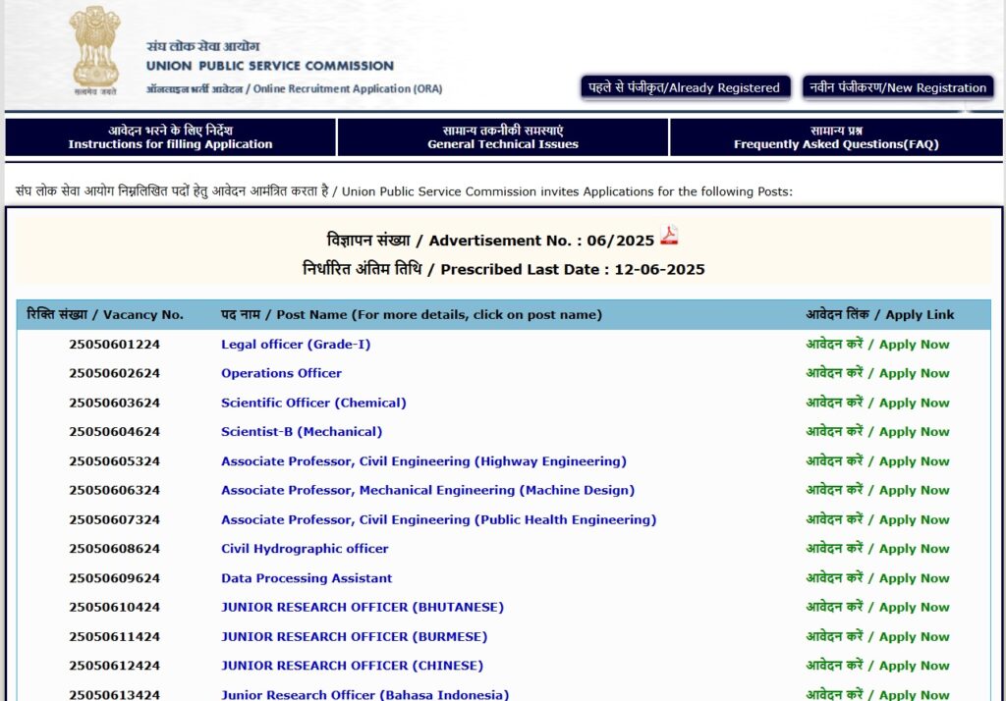
Task: Click the Apply Link column header
Action: [879, 314]
